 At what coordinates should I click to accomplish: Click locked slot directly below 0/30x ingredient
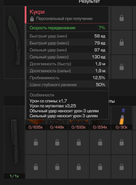point(121,142)
